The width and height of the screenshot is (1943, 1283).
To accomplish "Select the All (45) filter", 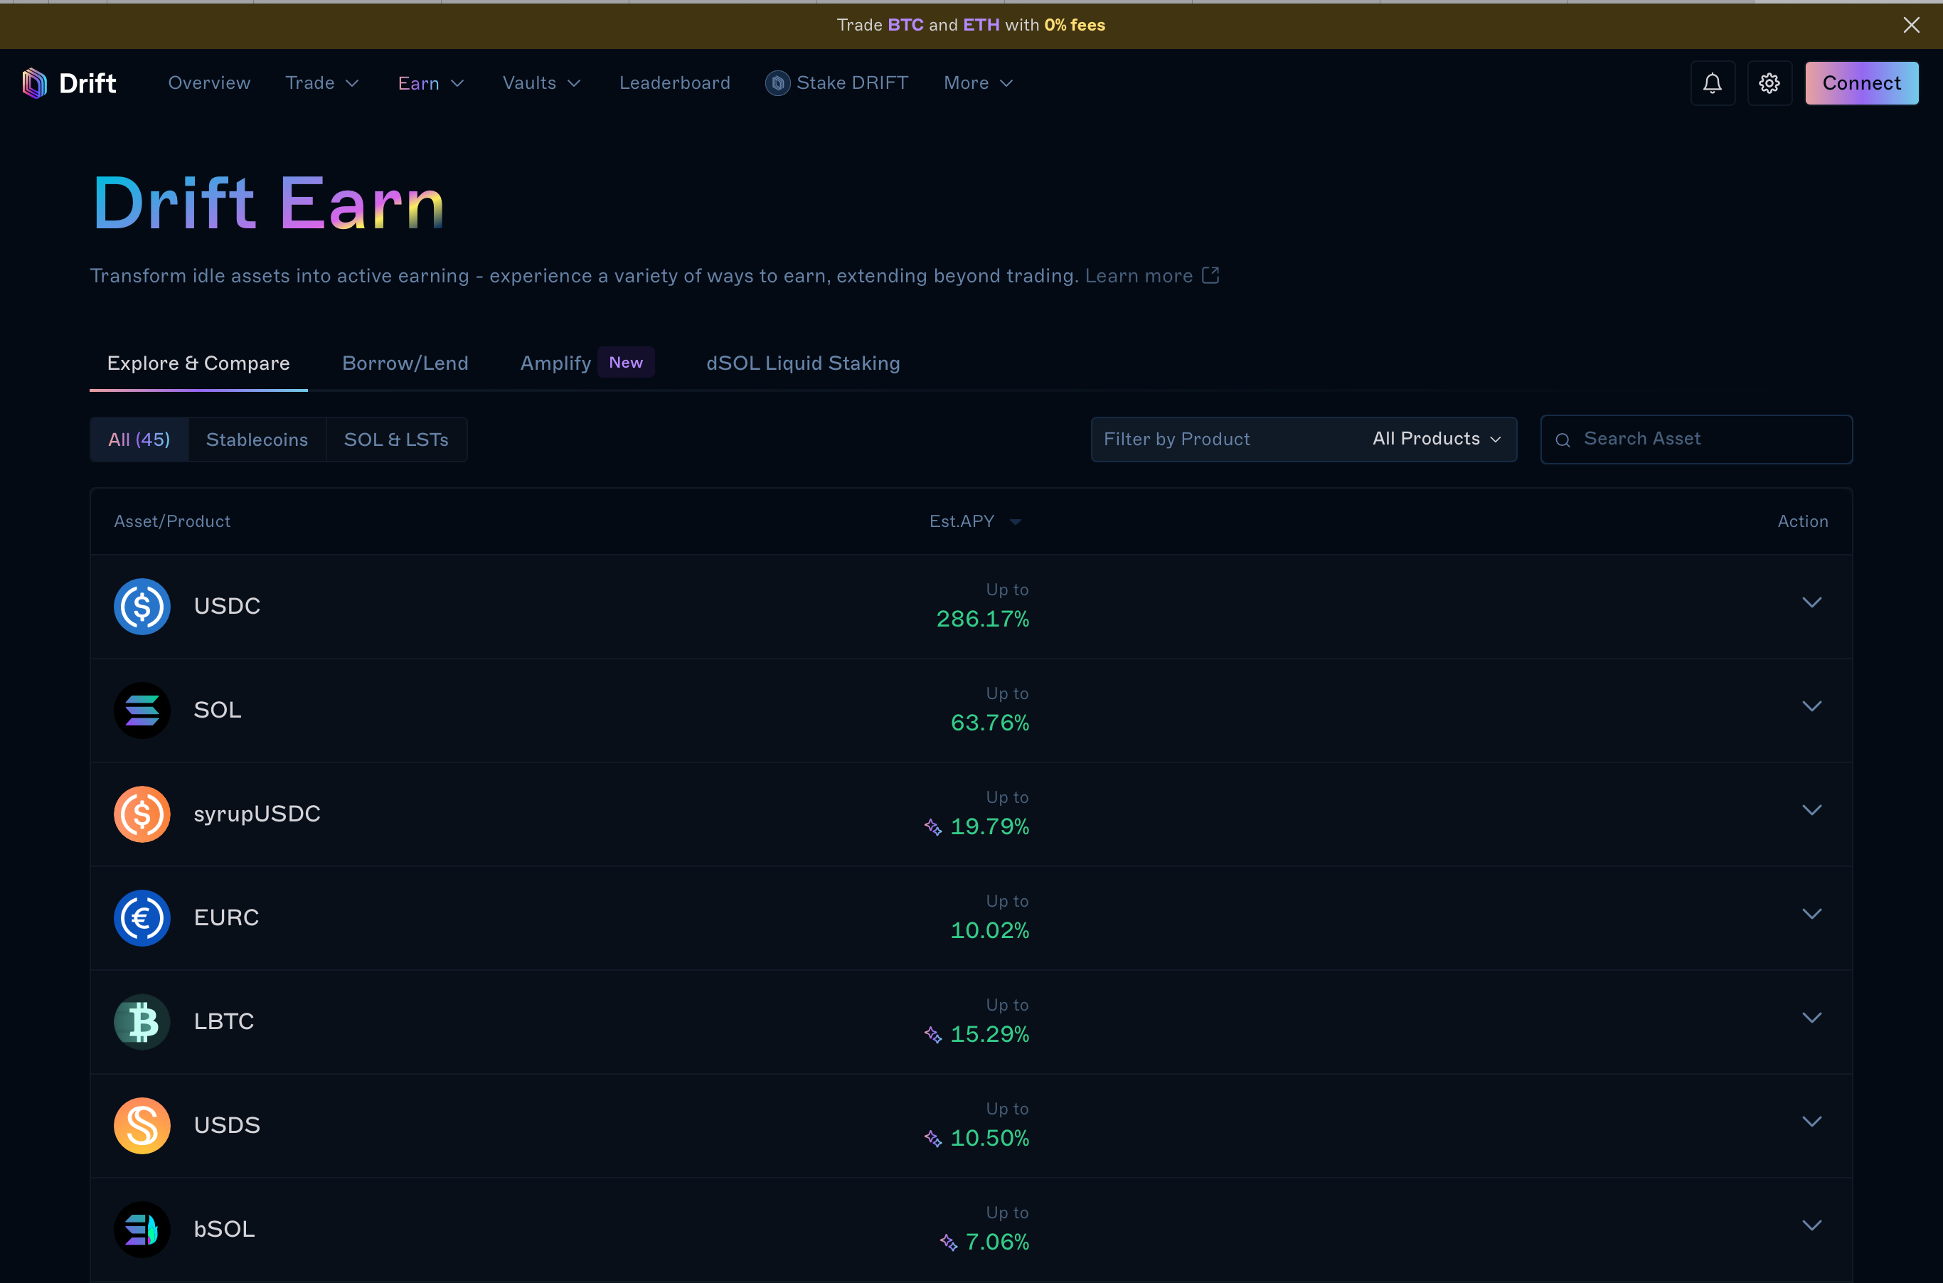I will [139, 440].
